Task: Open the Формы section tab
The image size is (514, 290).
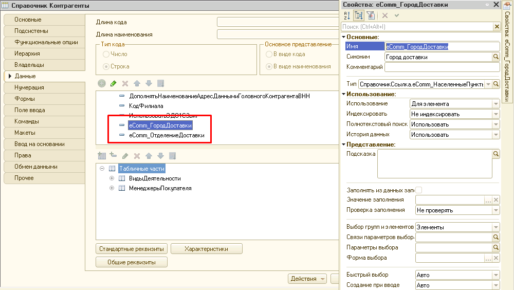Action: (x=25, y=99)
